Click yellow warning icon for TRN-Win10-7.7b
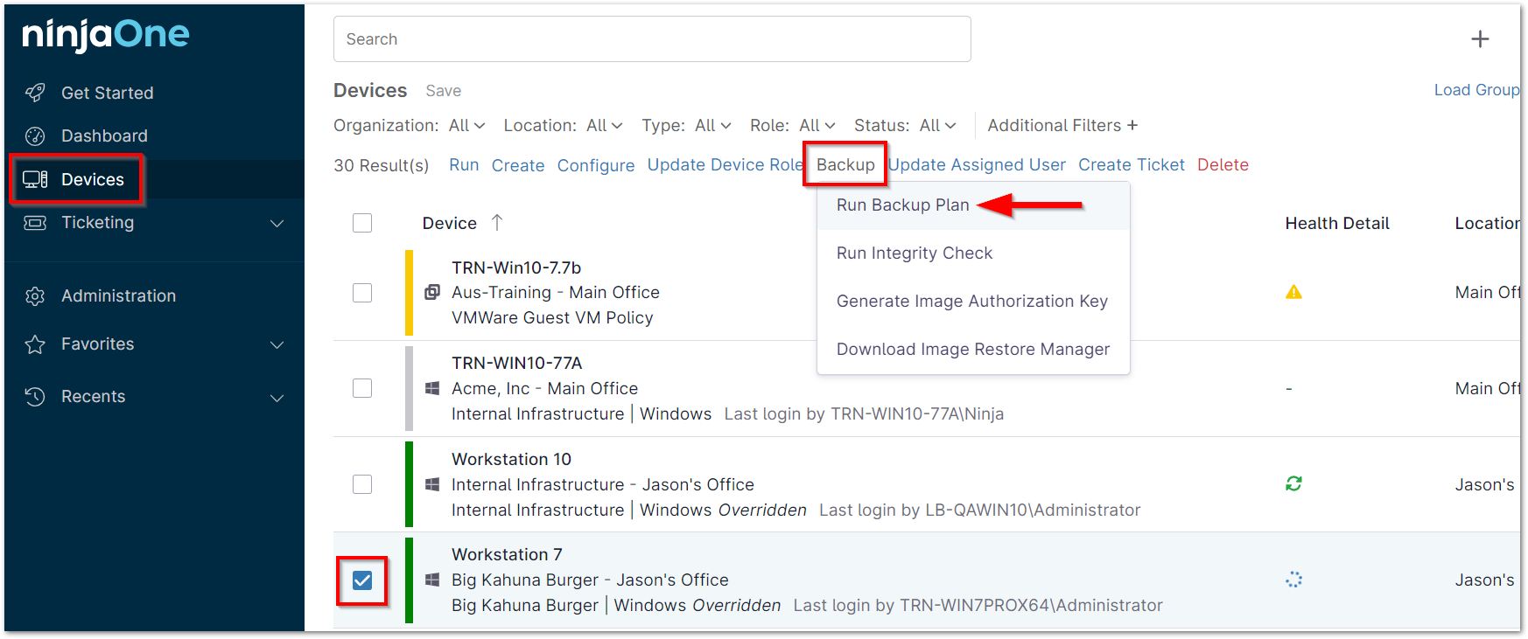1528x639 pixels. 1293,292
